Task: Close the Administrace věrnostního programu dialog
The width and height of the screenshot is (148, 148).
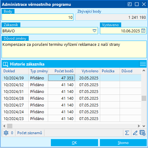Action: pos(144,4)
